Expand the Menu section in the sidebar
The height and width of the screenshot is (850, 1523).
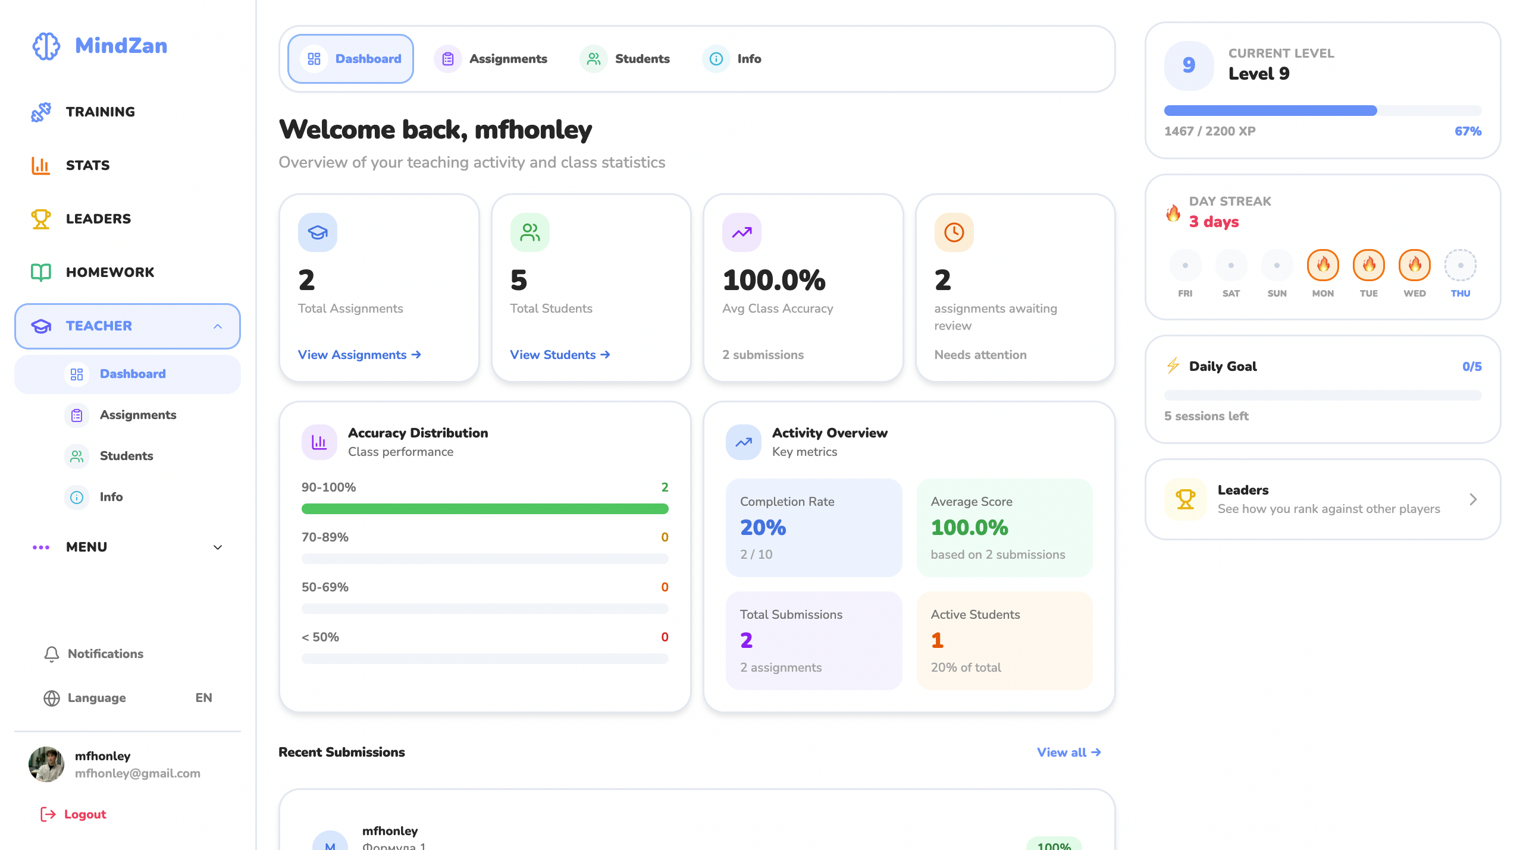[x=217, y=547]
